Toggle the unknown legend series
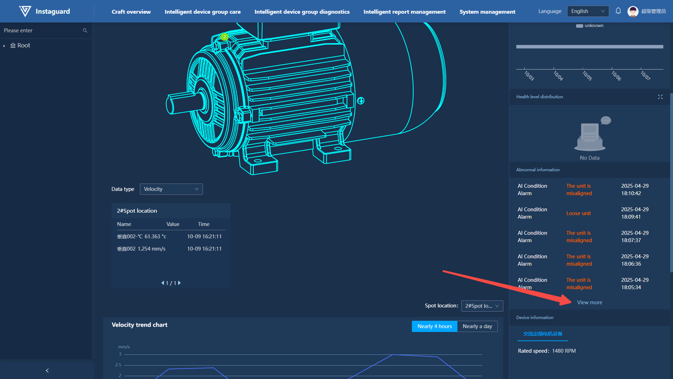Viewport: 673px width, 379px height. tap(589, 25)
